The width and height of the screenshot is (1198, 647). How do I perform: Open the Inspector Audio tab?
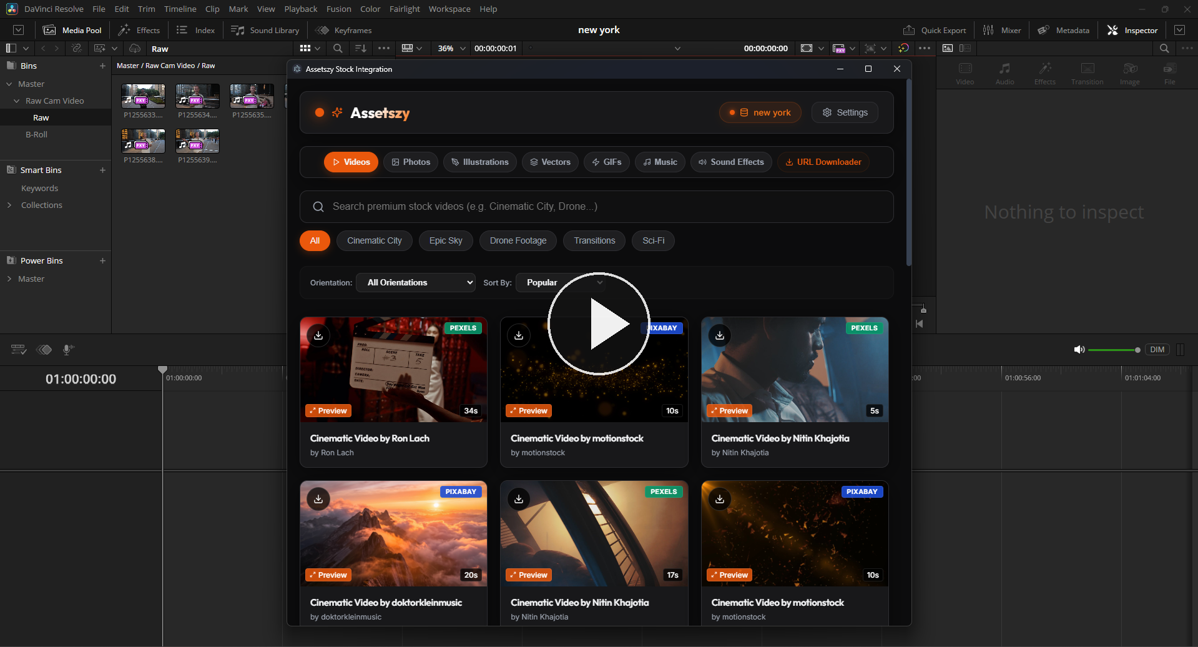[x=1004, y=74]
